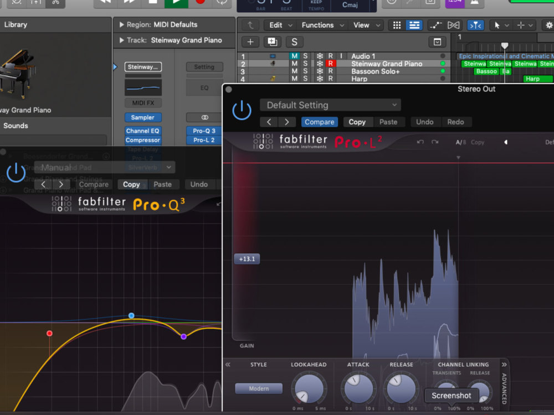Solo the Harp track
This screenshot has width=554, height=415.
pos(305,79)
